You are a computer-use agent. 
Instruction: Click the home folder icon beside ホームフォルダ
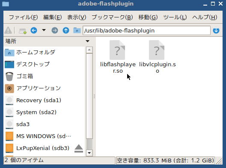click(9, 53)
